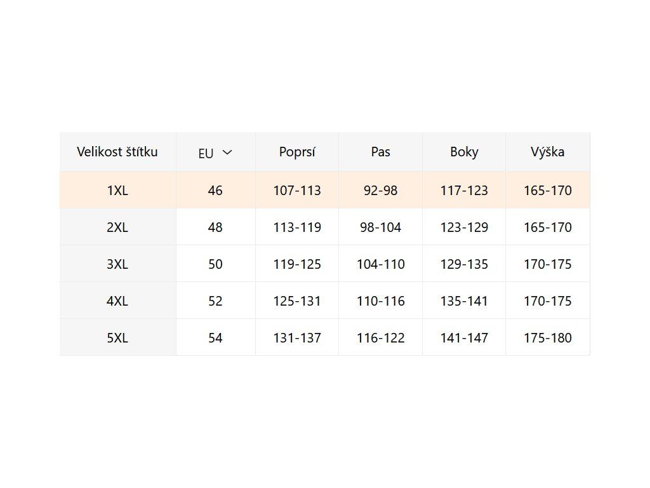Select the 5XL size row label

117,337
